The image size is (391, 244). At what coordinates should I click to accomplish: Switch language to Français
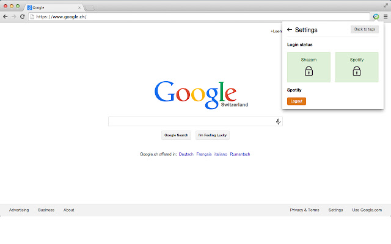pyautogui.click(x=203, y=154)
